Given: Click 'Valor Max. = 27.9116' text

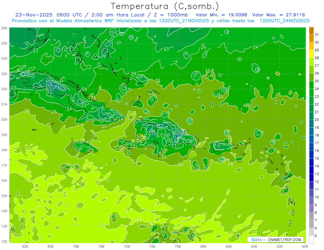Looking at the screenshot, I should point(279,15).
